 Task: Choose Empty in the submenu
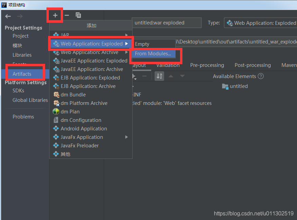154,44
